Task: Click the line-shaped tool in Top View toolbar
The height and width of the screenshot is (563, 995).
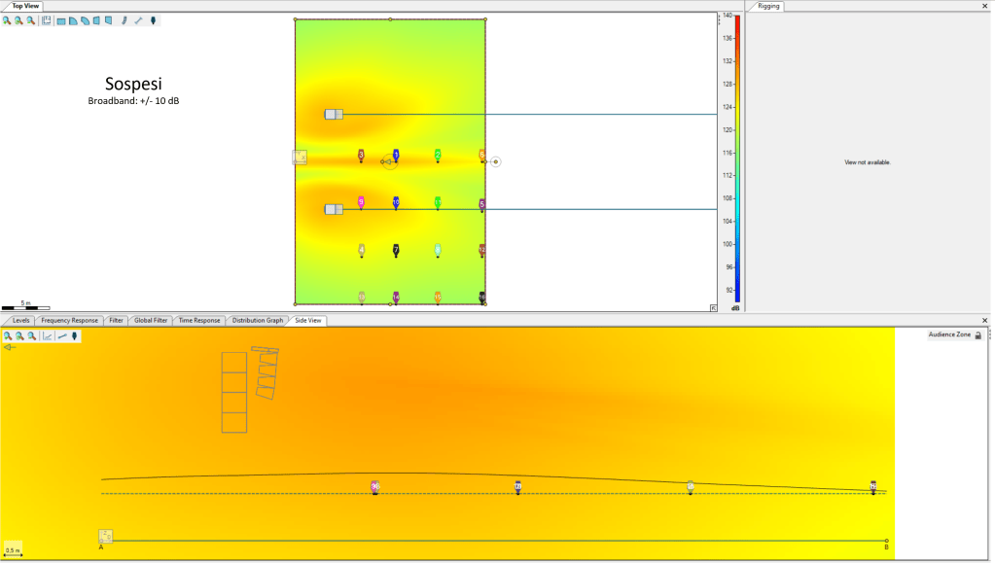Action: [x=138, y=20]
